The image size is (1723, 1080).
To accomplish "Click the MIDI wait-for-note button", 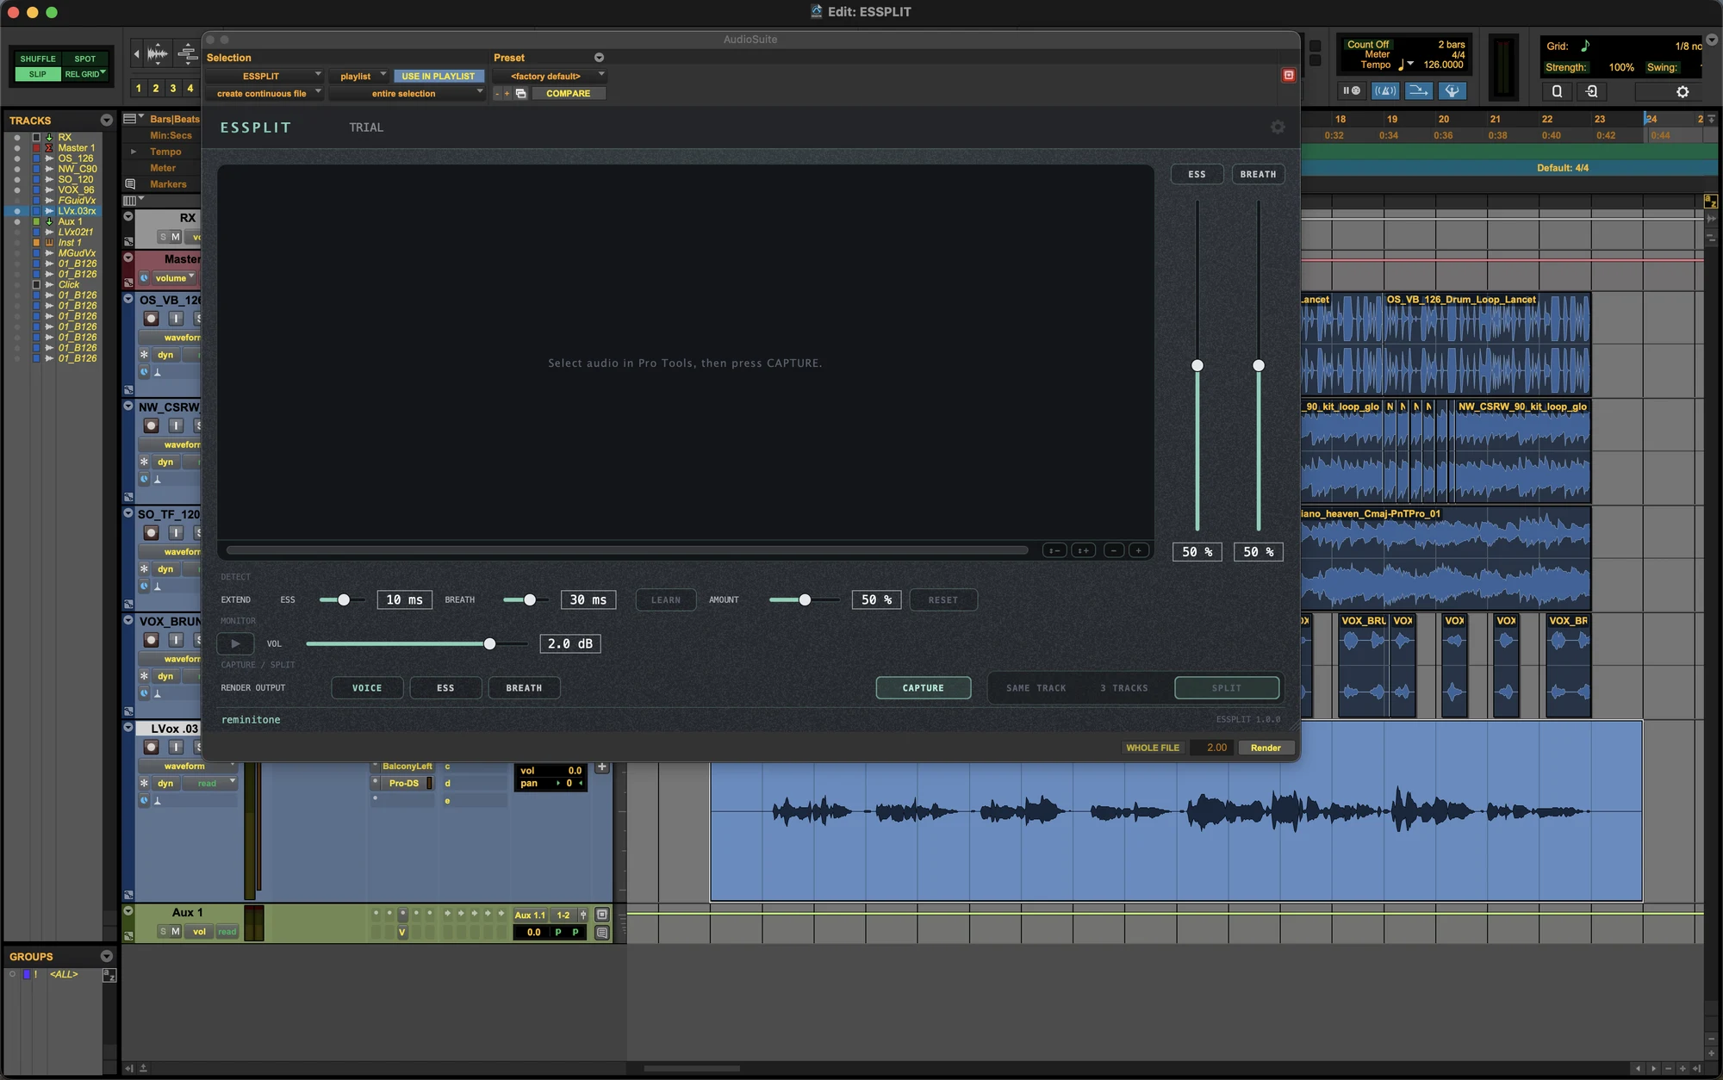I will click(x=1351, y=90).
